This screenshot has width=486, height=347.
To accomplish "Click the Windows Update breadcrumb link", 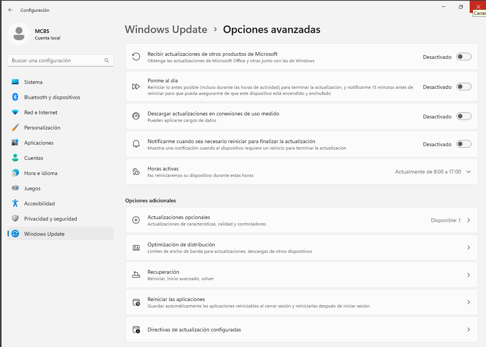I will tap(166, 30).
